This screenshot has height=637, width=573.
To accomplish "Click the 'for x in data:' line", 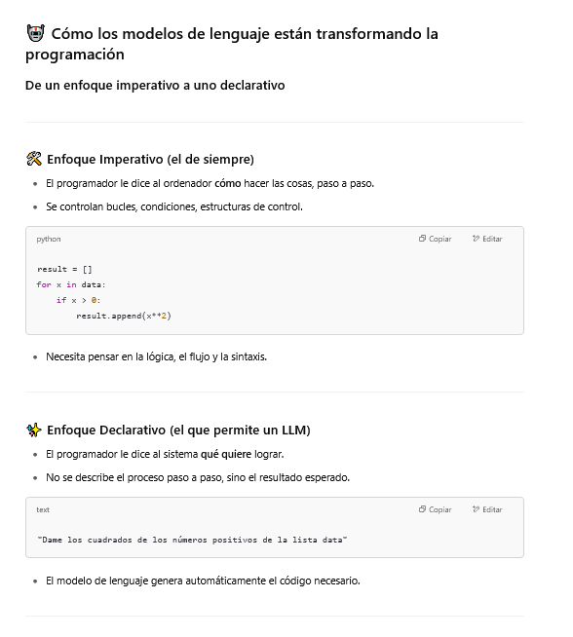I will [x=71, y=284].
